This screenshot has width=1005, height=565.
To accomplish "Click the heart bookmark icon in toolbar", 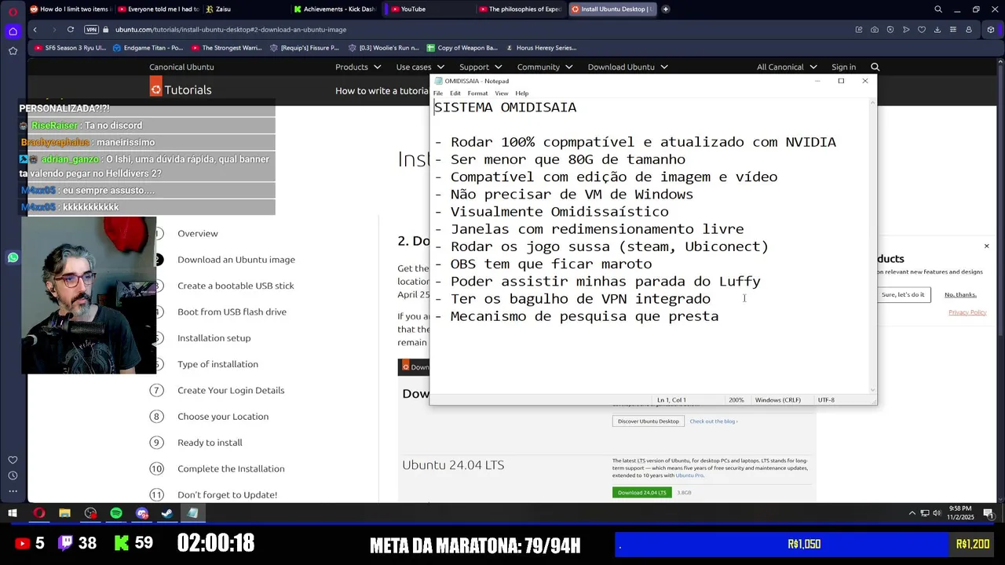I will (x=922, y=30).
